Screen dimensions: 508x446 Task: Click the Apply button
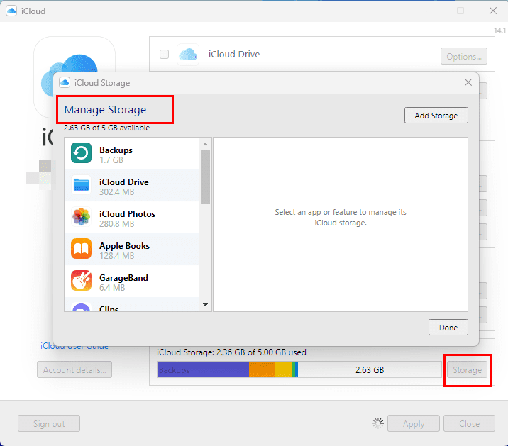click(x=414, y=423)
